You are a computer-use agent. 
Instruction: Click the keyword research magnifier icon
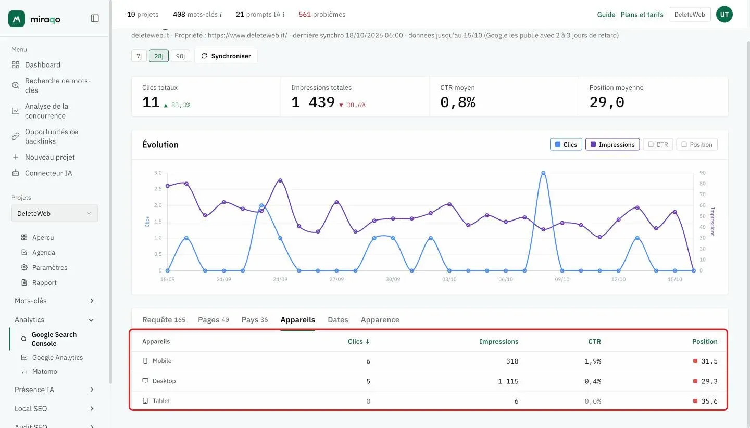(x=16, y=85)
